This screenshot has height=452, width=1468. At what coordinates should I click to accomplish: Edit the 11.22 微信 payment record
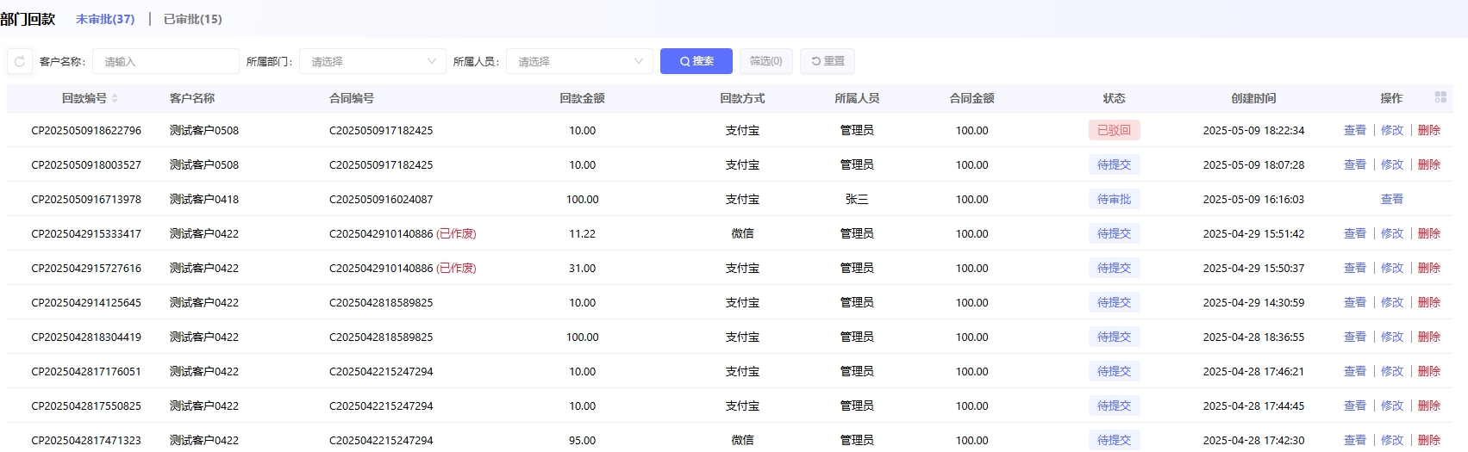click(1391, 233)
